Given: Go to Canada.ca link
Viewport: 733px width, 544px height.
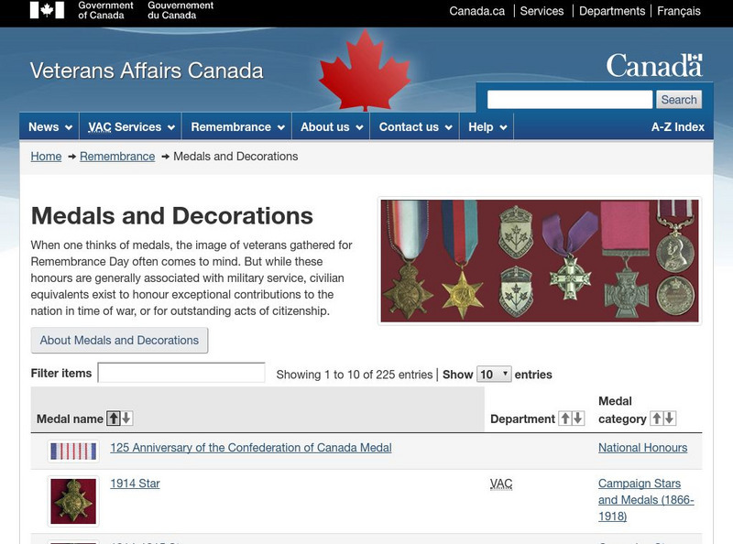Looking at the screenshot, I should click(476, 11).
